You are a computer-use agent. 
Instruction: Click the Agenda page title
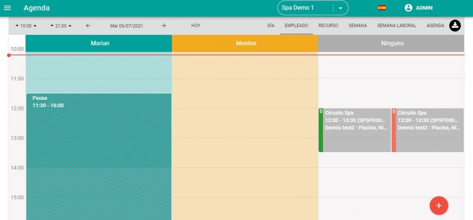click(36, 8)
